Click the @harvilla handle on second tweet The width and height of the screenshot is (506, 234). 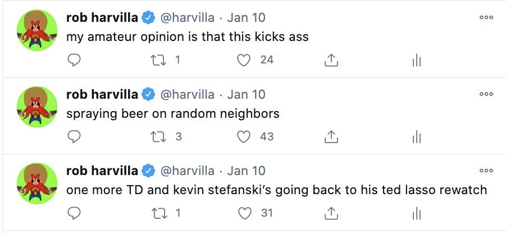pos(188,94)
